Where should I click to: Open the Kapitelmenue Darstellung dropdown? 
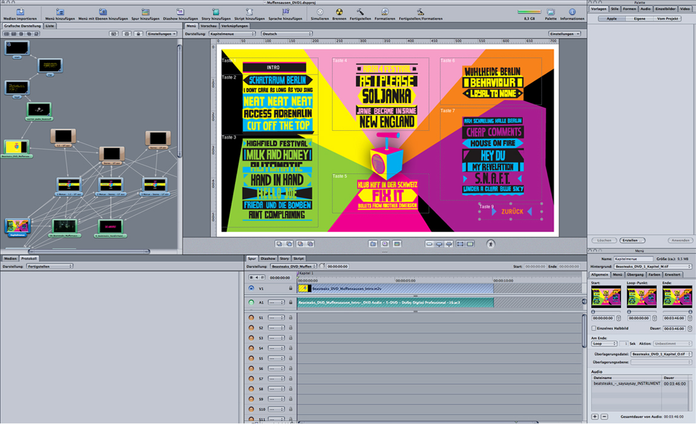coord(232,34)
